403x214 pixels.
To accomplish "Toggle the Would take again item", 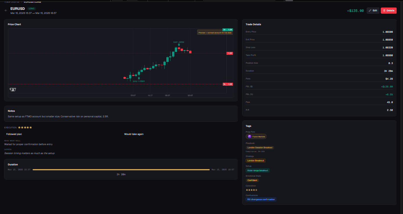I will point(134,134).
